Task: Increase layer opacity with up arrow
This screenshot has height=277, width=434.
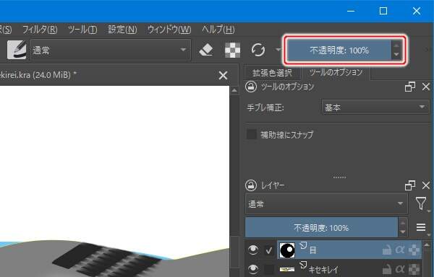Action: tap(403, 223)
